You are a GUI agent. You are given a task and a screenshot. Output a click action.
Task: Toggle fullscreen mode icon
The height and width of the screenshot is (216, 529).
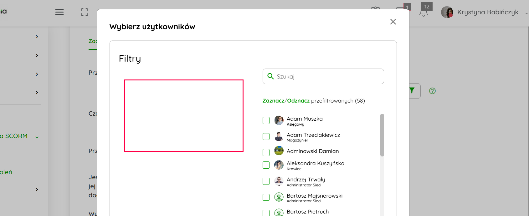click(85, 12)
